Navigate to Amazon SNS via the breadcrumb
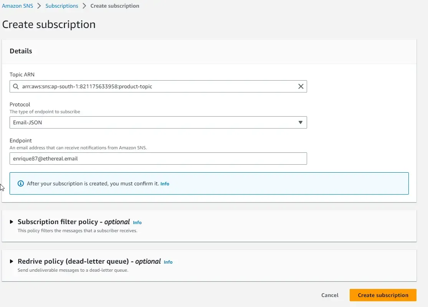Image resolution: width=428 pixels, height=307 pixels. pyautogui.click(x=18, y=6)
